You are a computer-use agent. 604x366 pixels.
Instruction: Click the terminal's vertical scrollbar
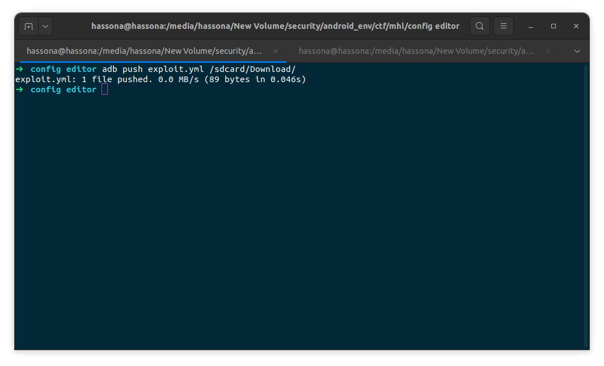[586, 204]
